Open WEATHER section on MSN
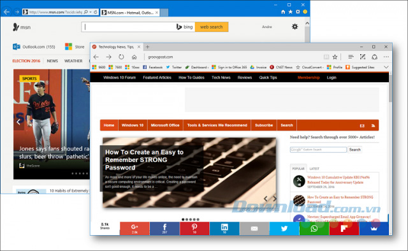The image size is (408, 251). click(x=73, y=61)
